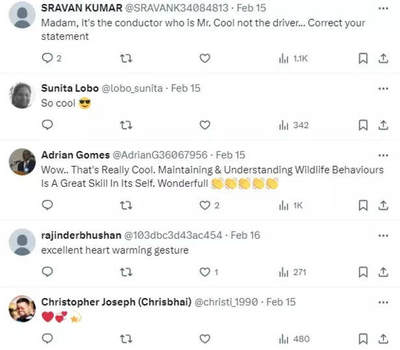Open more options for rajinderbhushan's tweet
Image resolution: width=400 pixels, height=350 pixels.
(383, 235)
